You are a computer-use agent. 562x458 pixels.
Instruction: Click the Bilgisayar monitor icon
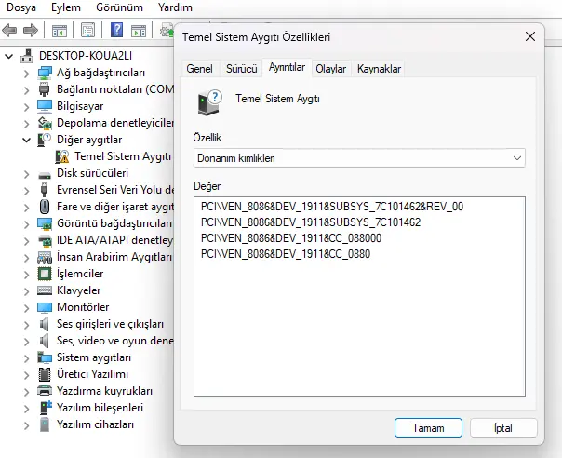45,106
